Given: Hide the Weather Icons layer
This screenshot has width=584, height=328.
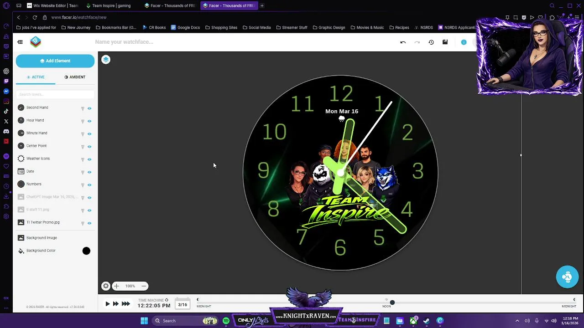Looking at the screenshot, I should pos(89,159).
